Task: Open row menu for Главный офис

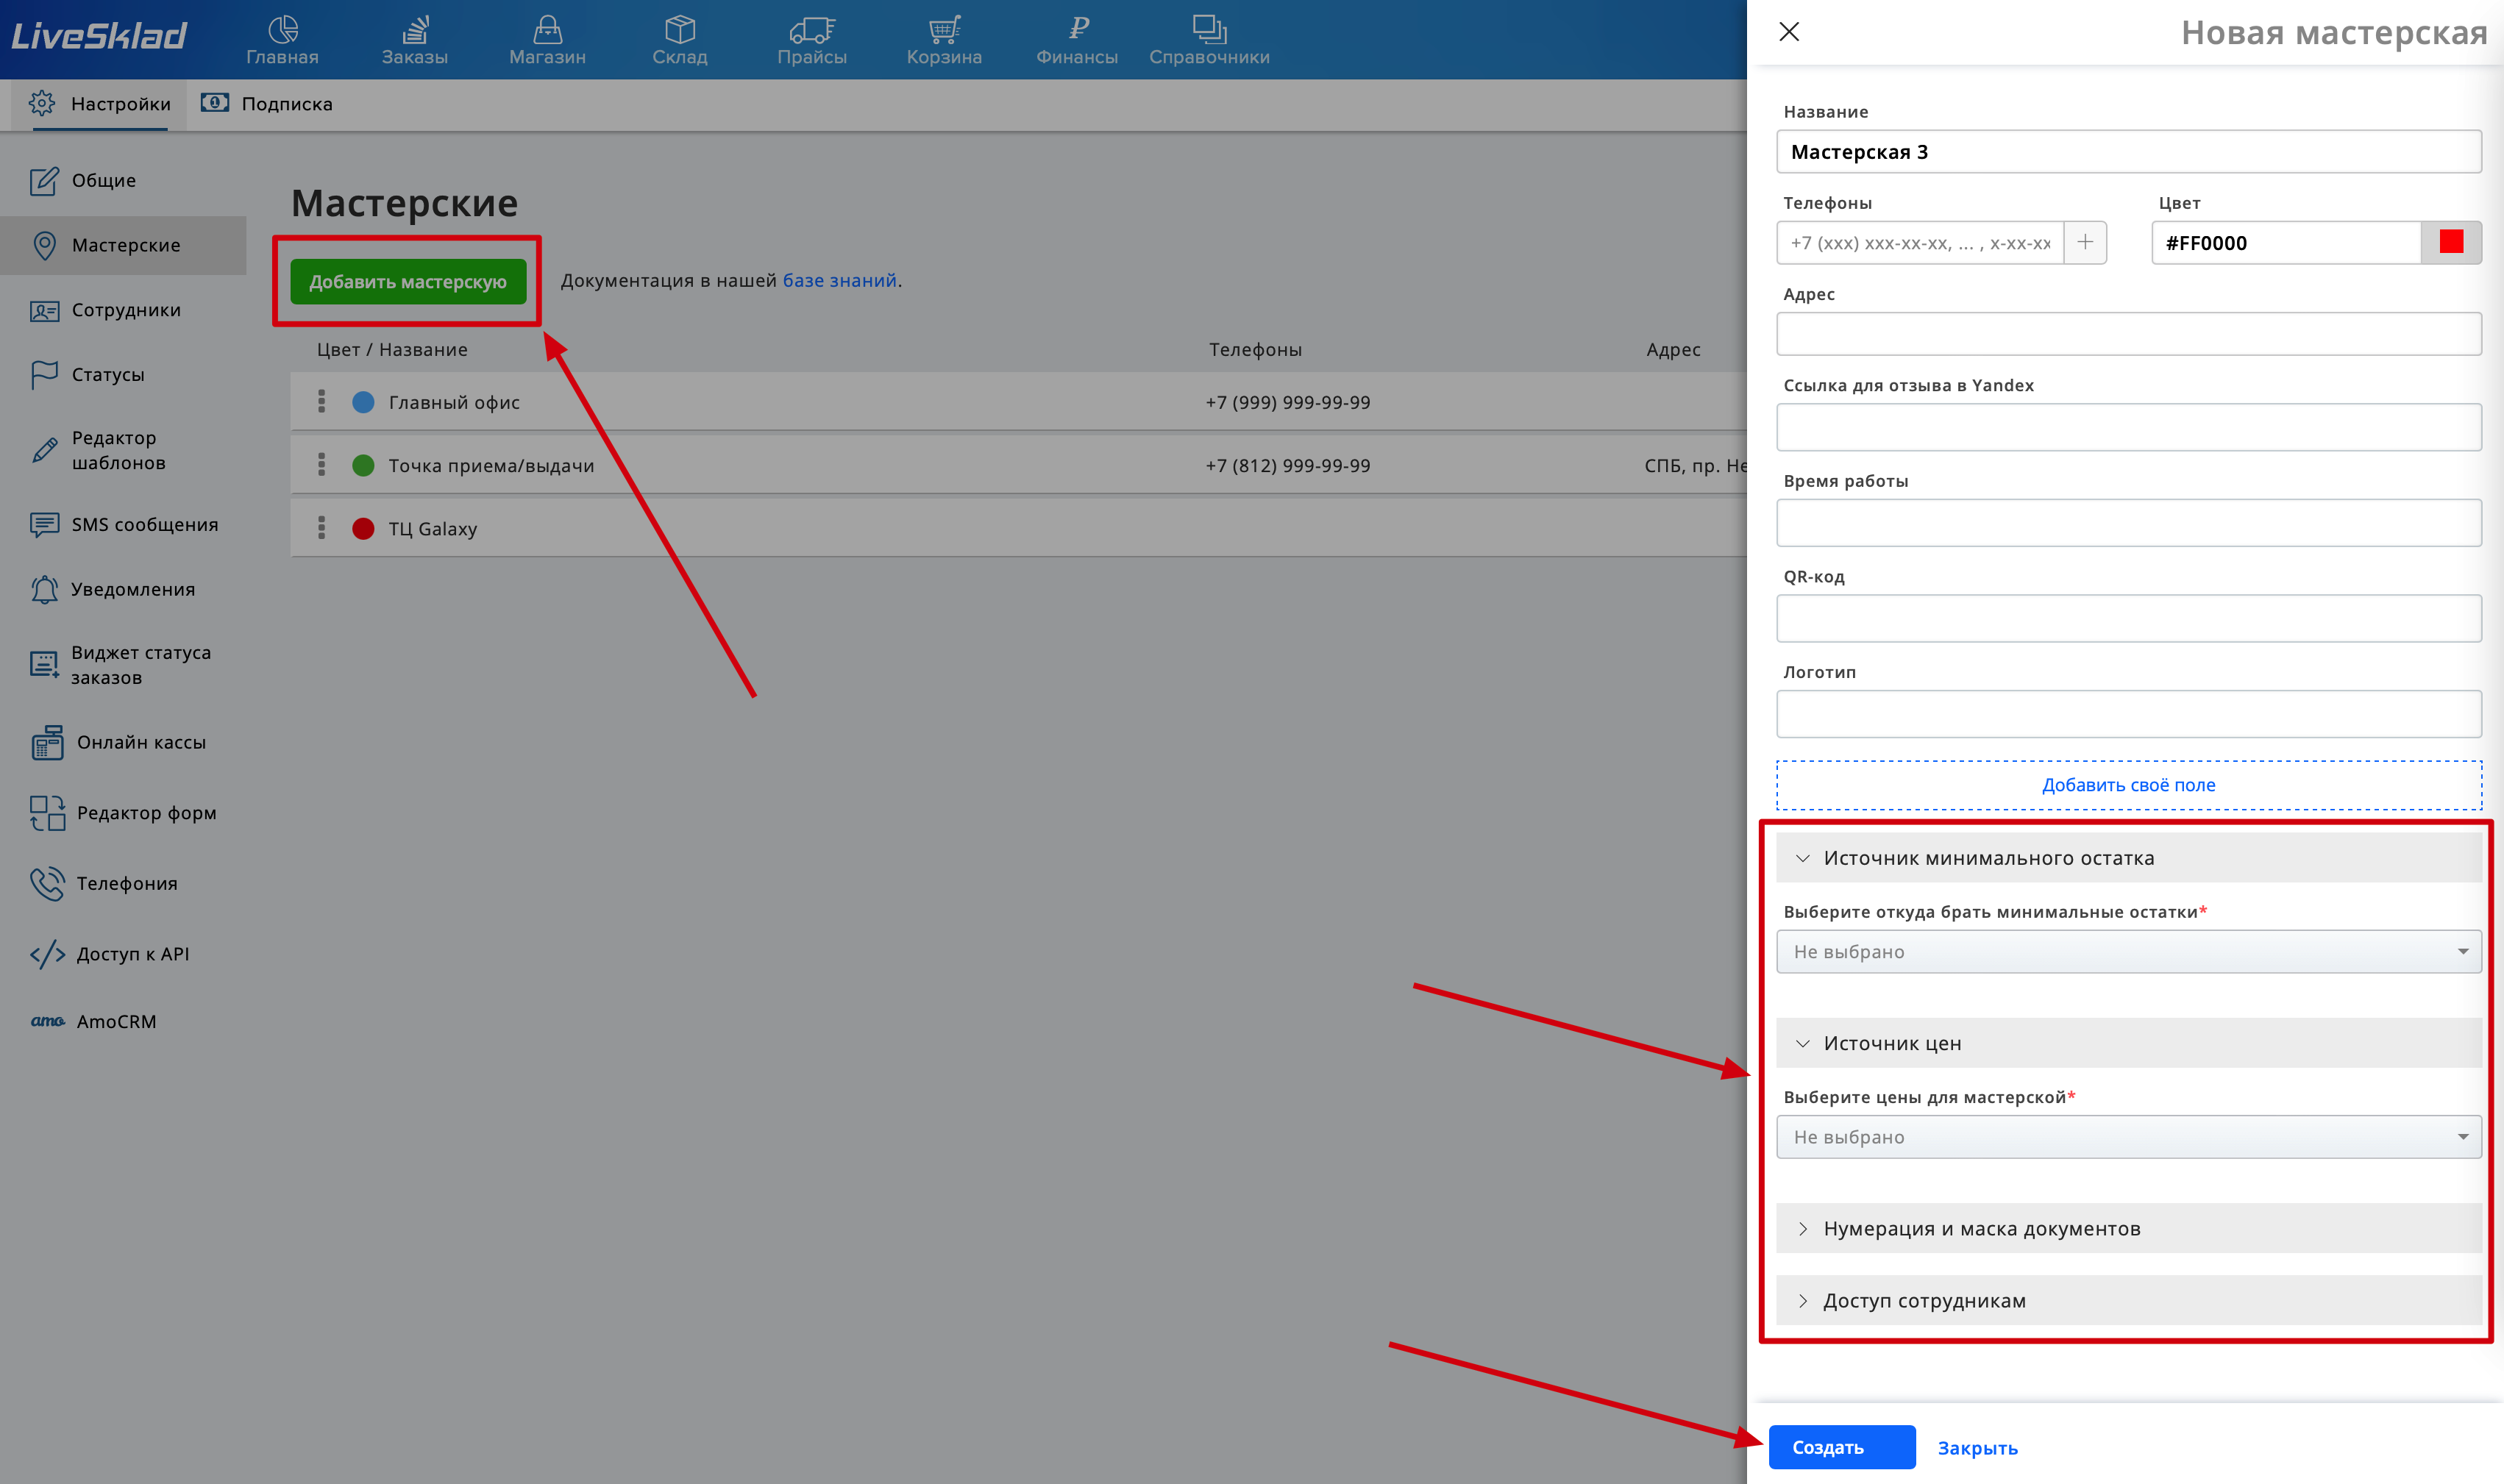Action: coord(321,401)
